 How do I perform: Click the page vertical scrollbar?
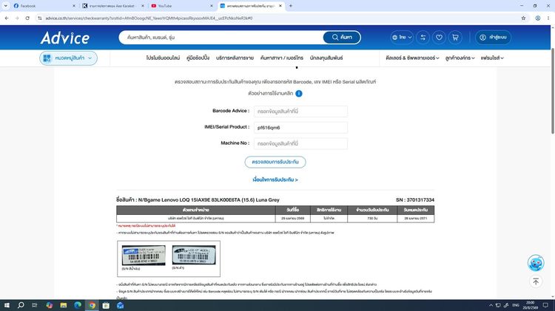(553, 91)
